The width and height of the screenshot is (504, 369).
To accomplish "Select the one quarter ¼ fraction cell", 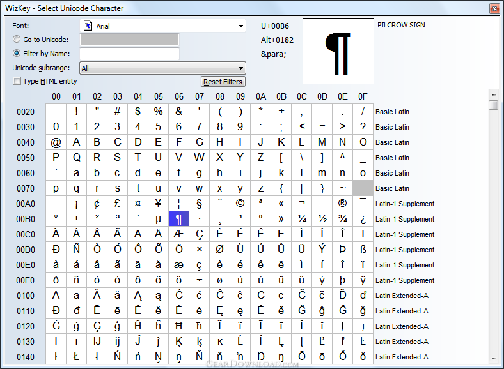I will [301, 219].
